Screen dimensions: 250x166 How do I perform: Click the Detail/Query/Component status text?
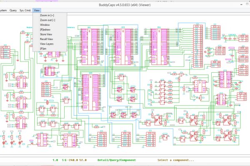click(117, 160)
